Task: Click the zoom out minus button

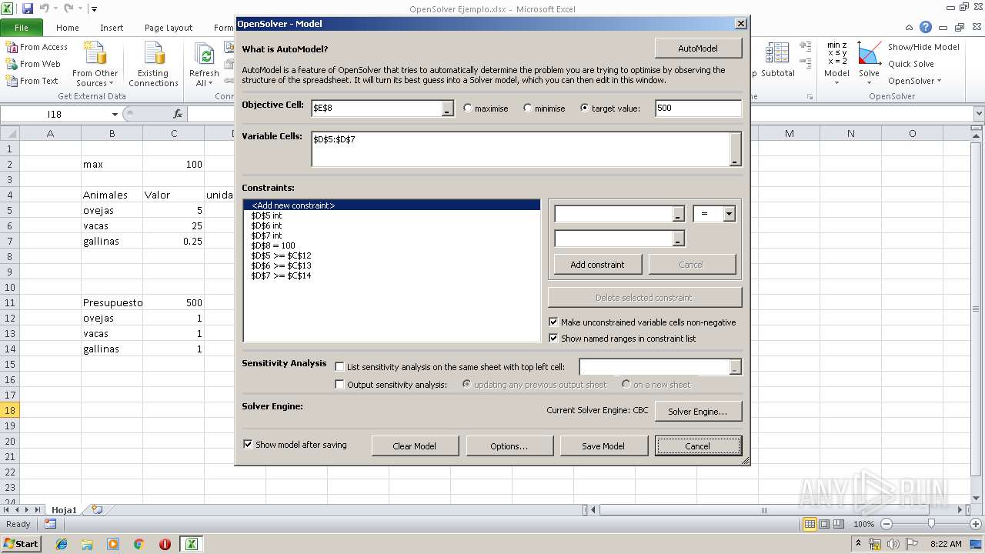Action: tap(886, 524)
